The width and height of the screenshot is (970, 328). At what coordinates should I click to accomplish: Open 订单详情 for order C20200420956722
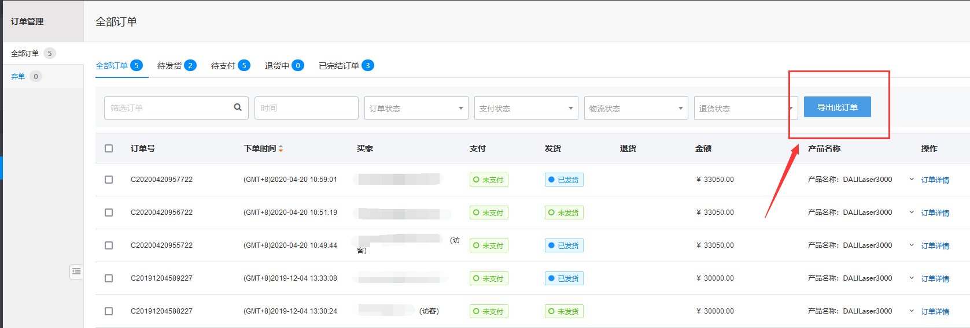coord(935,213)
